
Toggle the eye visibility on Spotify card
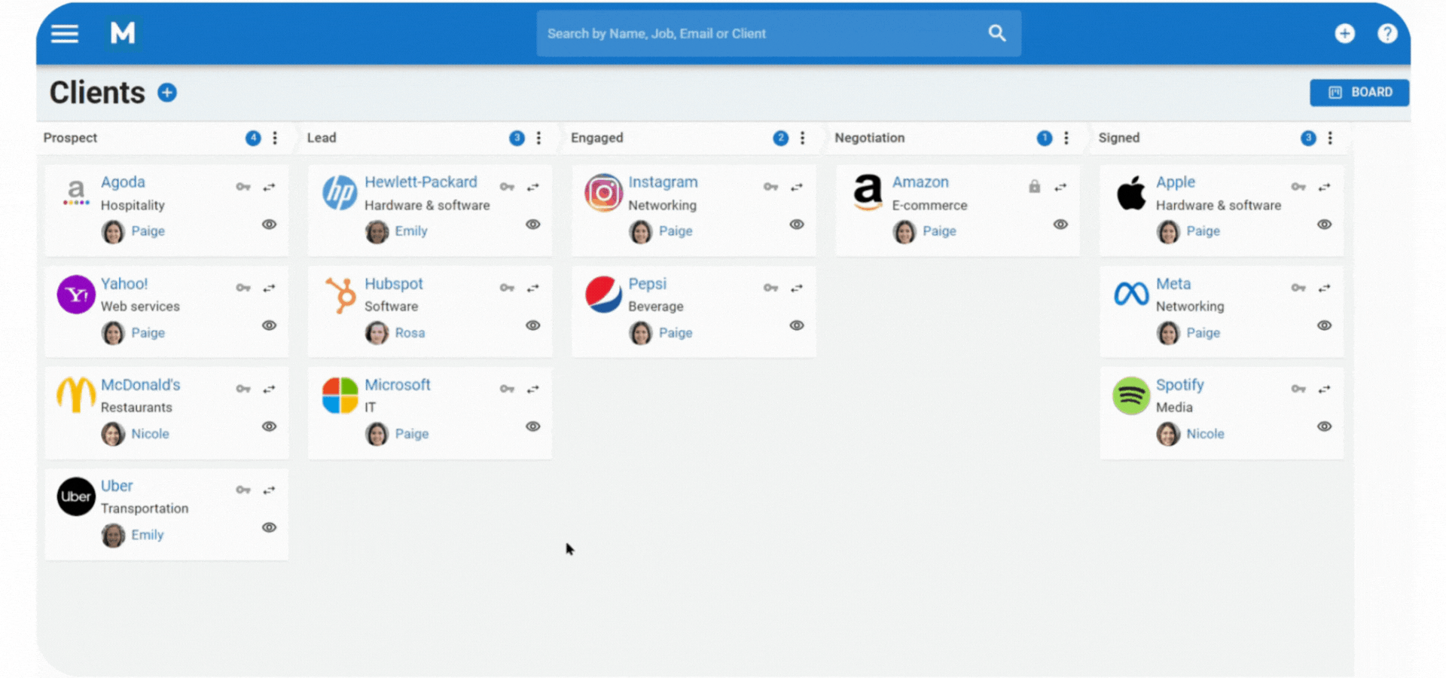tap(1325, 426)
